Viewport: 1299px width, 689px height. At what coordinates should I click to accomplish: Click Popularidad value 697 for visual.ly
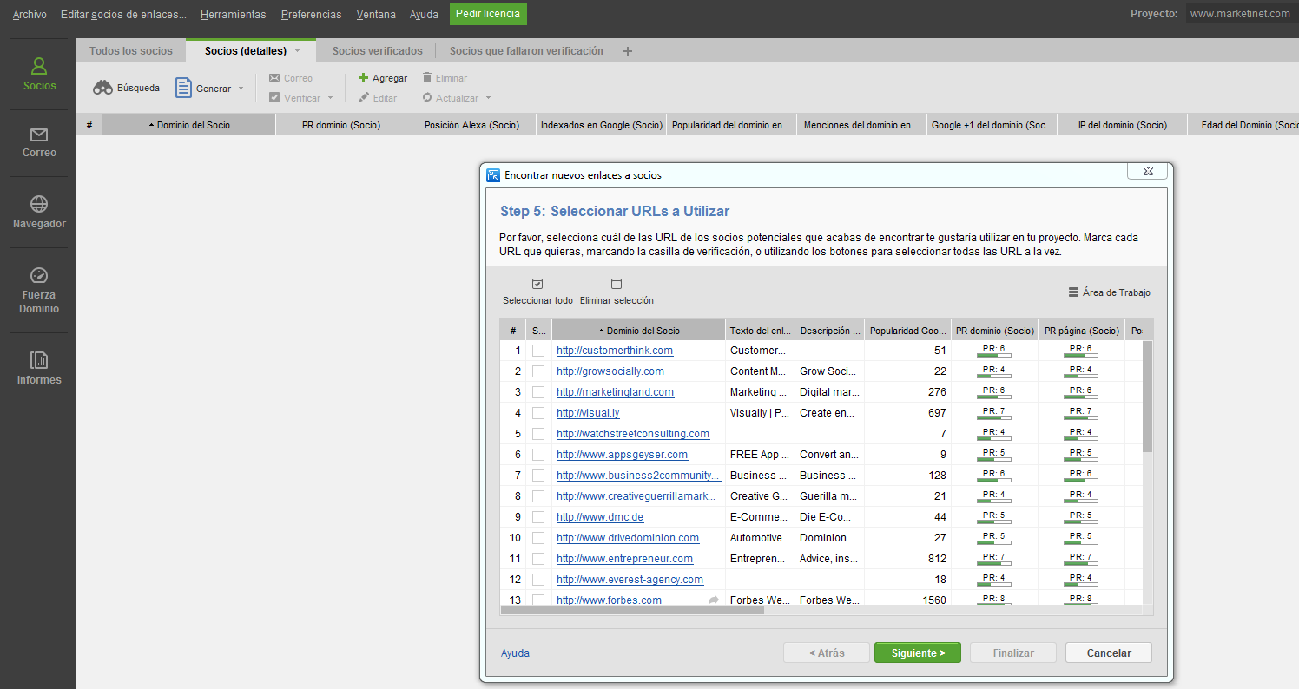coord(937,413)
